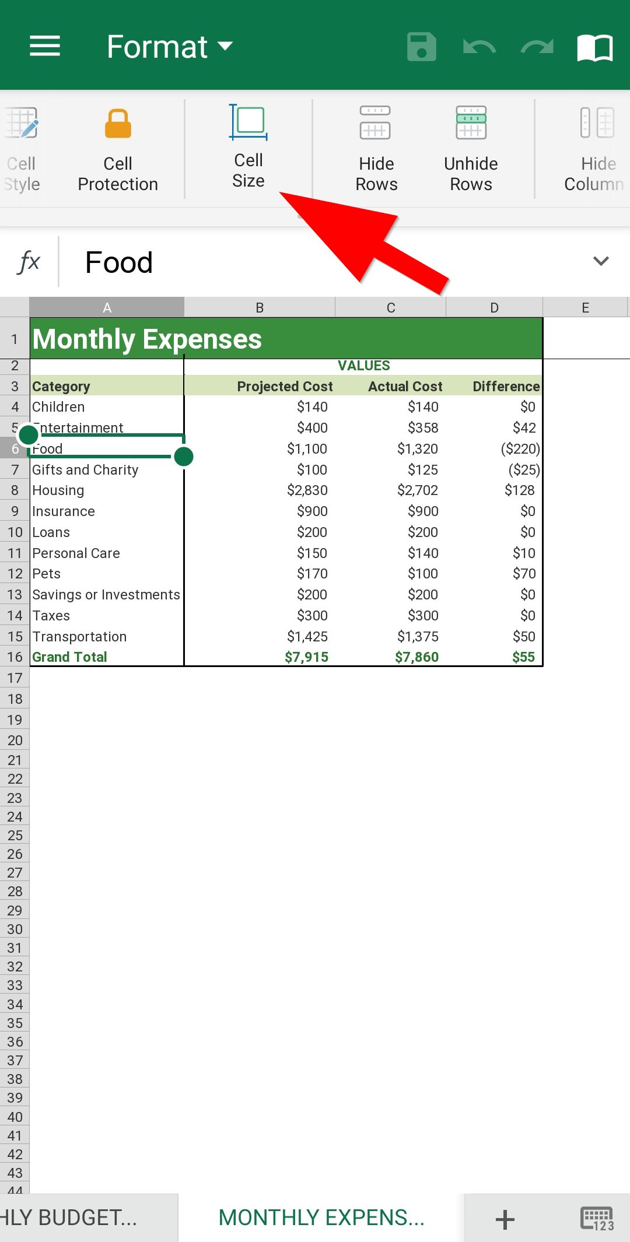The width and height of the screenshot is (630, 1242).
Task: Select the Children cell
Action: [x=107, y=407]
